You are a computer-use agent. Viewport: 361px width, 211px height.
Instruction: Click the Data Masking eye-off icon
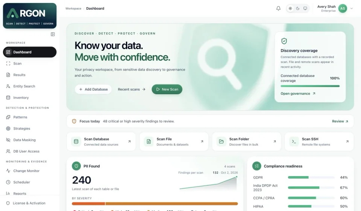pos(8,140)
